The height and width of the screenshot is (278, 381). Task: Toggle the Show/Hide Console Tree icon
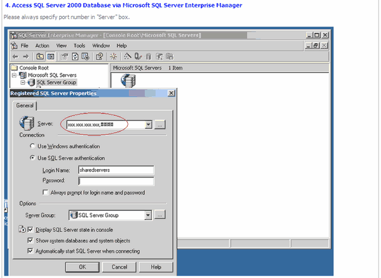tap(51, 56)
